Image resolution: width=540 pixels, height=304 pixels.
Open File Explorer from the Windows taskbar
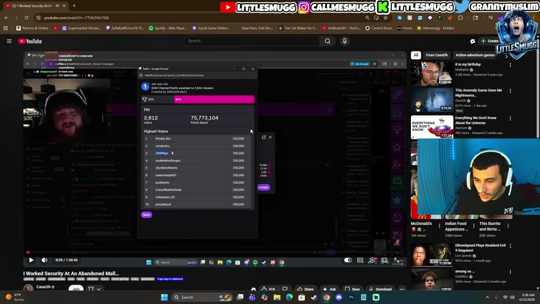point(277,297)
